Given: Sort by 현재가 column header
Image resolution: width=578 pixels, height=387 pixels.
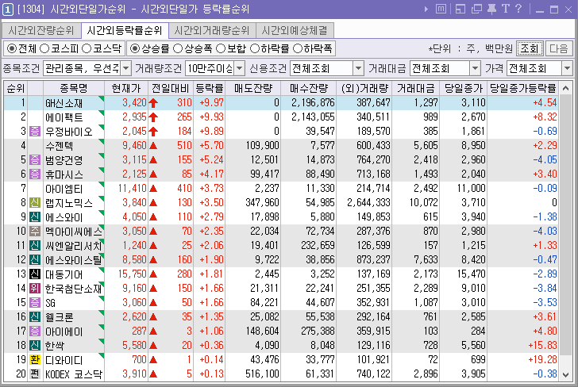Looking at the screenshot, I should click(x=126, y=88).
